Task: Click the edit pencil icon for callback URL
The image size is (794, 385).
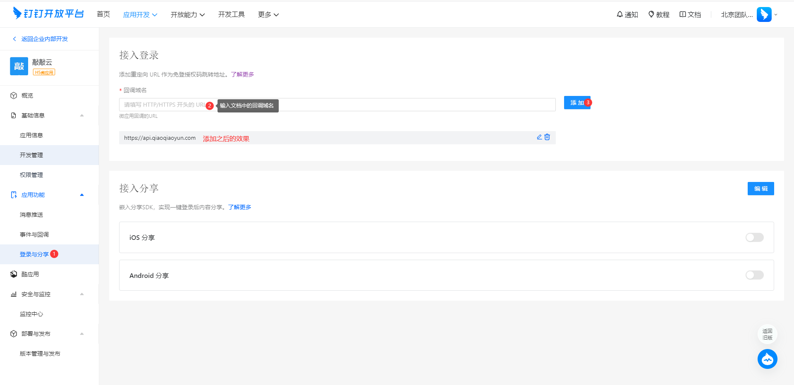Action: 539,137
